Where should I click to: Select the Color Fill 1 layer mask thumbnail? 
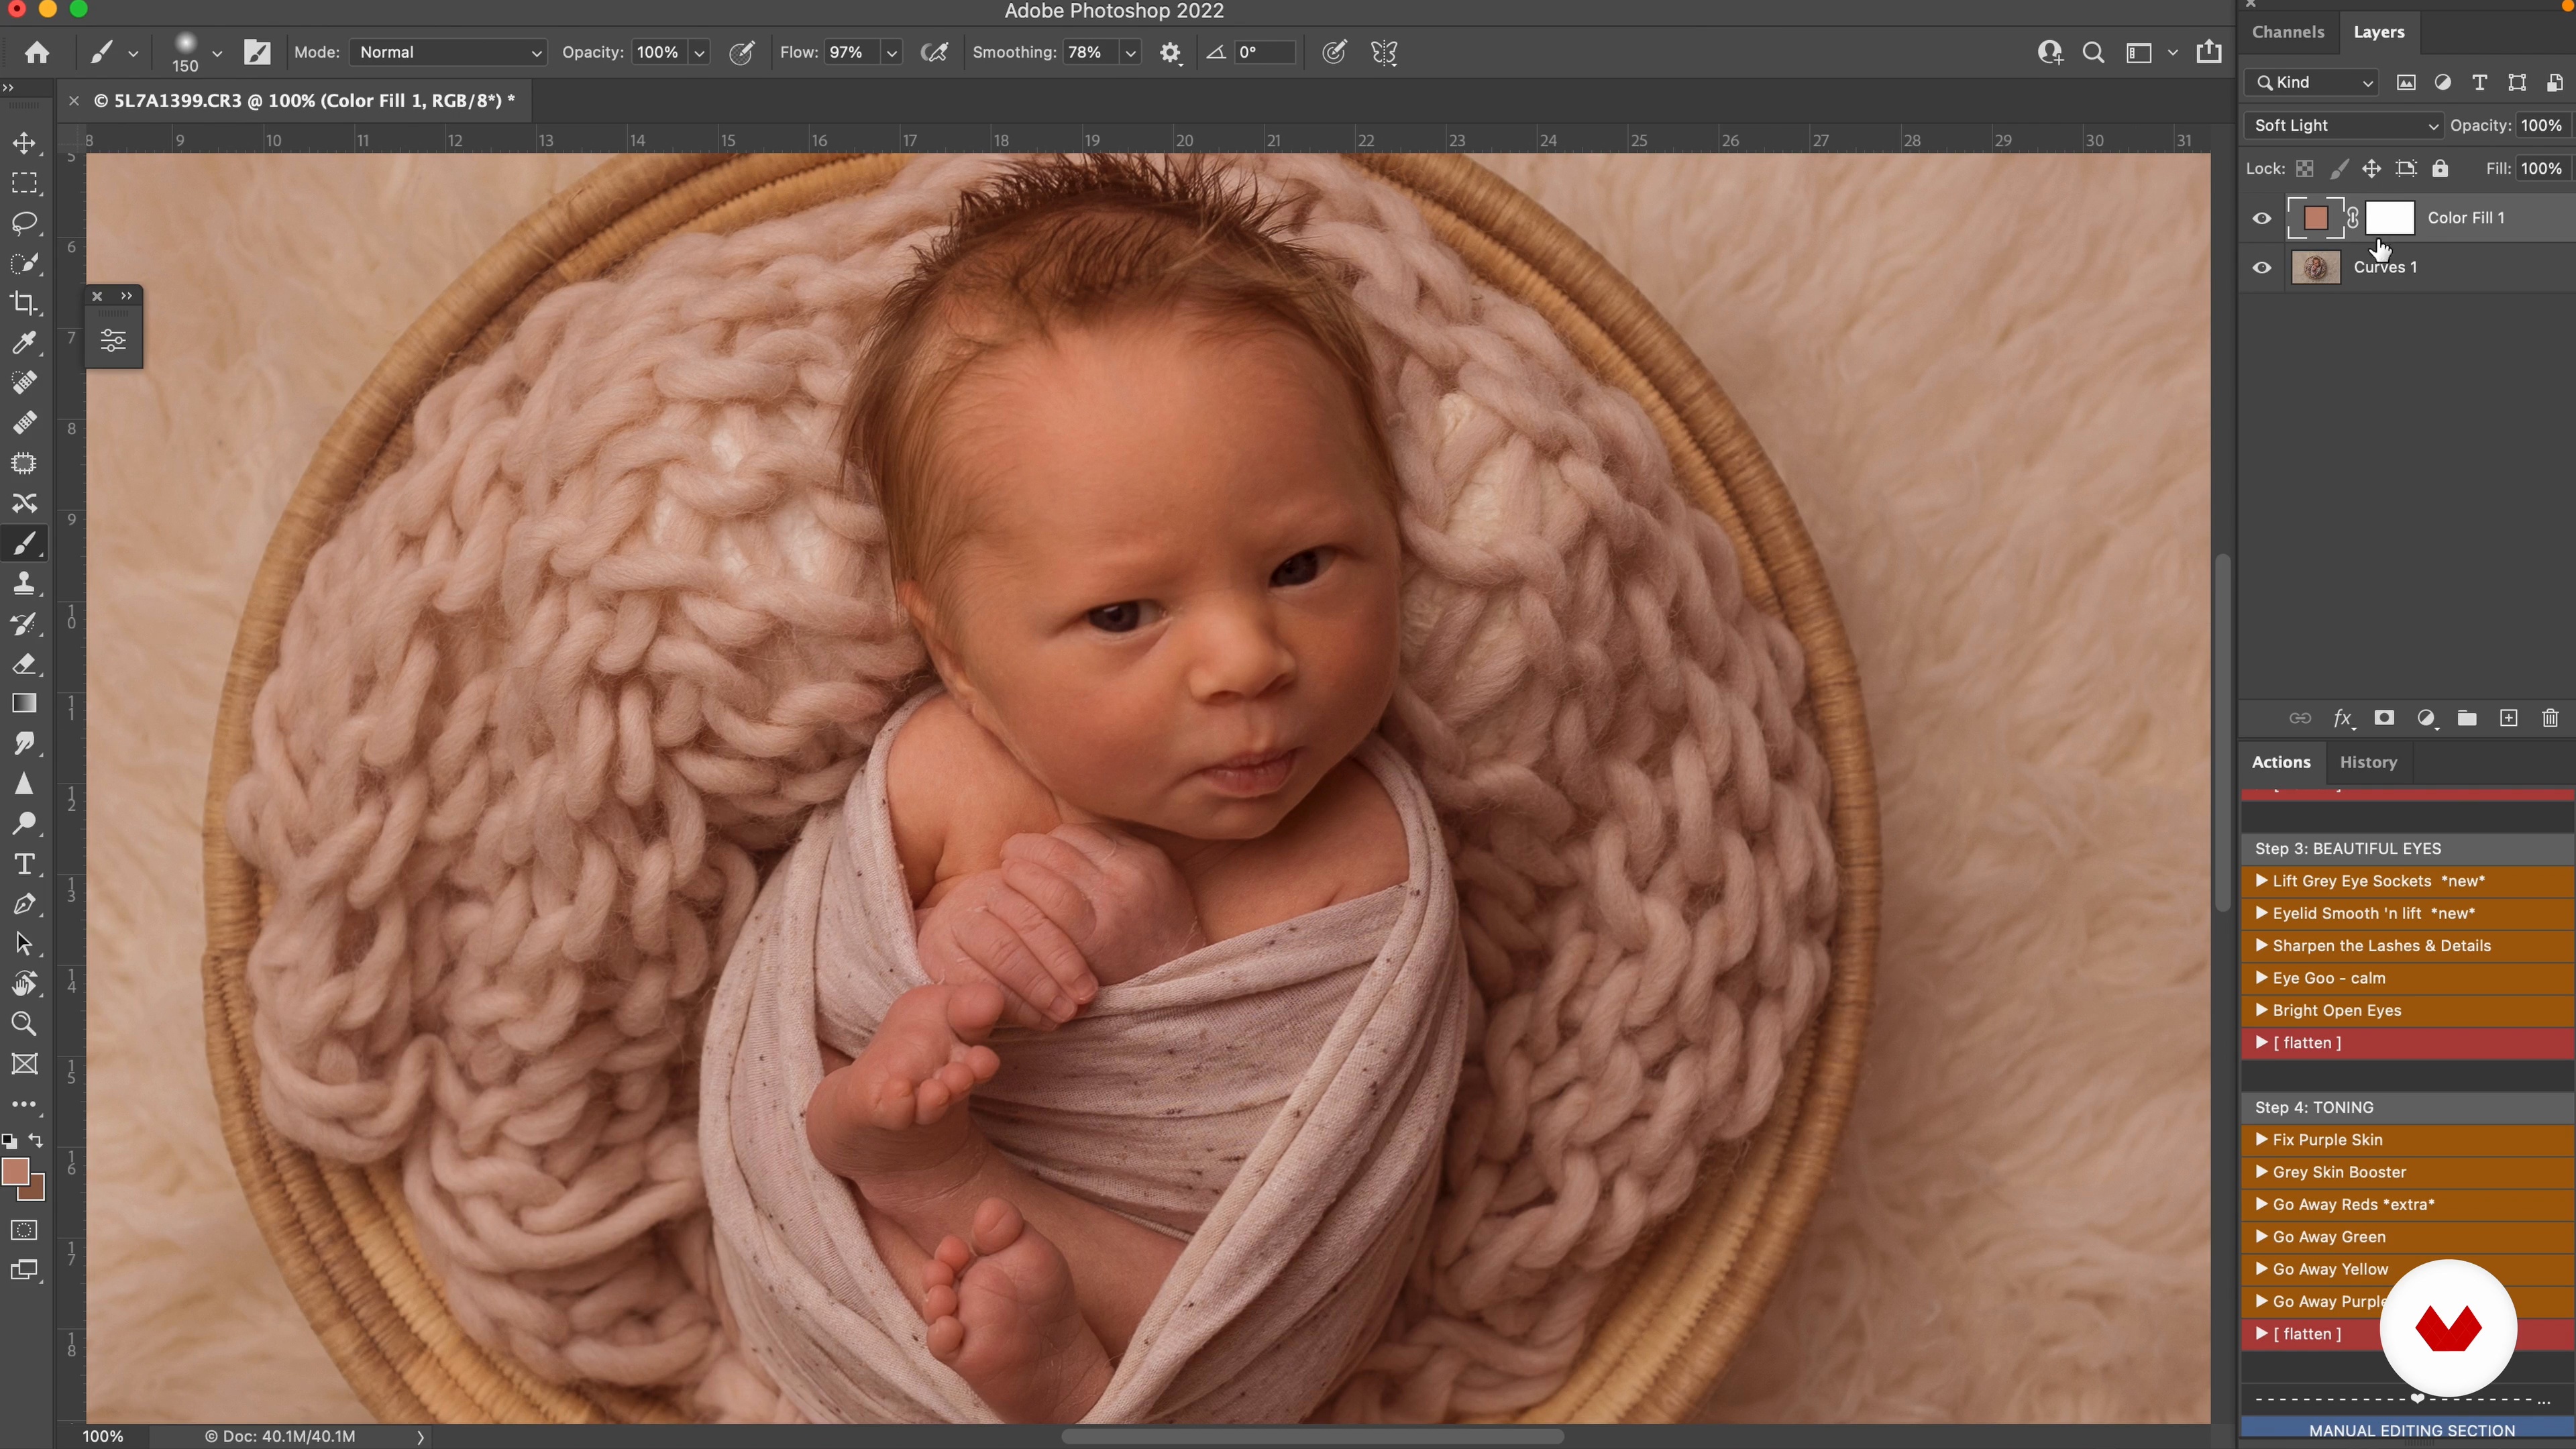click(x=2389, y=218)
